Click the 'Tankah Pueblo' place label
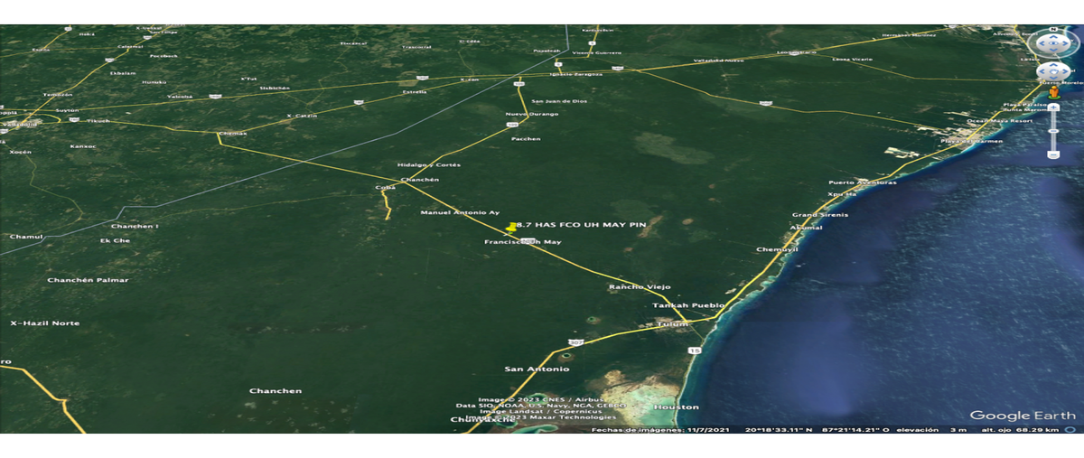Image resolution: width=1084 pixels, height=458 pixels. 689,305
